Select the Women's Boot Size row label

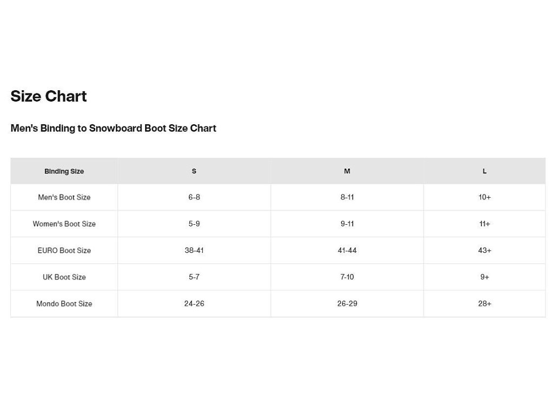click(x=64, y=224)
